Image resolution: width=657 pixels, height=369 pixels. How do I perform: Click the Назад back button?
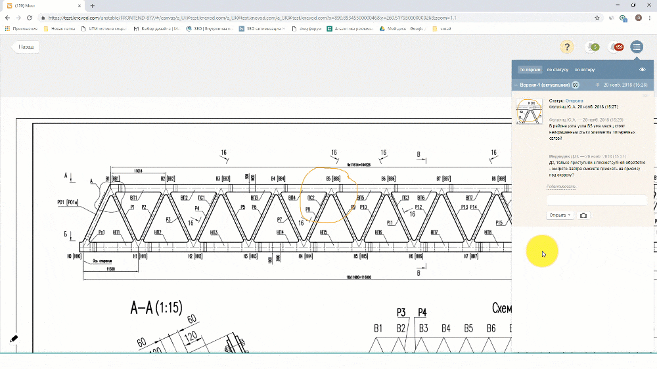click(26, 47)
